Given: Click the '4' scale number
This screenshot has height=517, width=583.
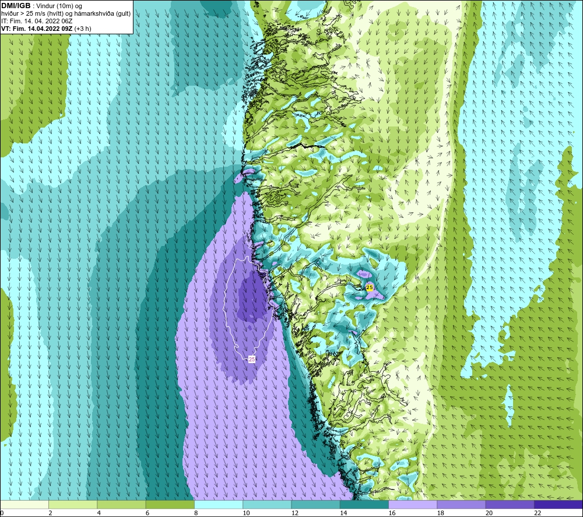Looking at the screenshot, I should [x=99, y=513].
